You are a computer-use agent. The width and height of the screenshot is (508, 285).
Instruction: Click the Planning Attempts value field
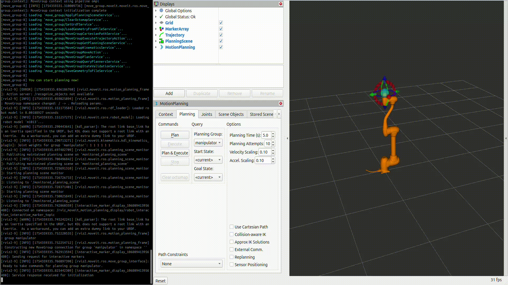point(268,144)
